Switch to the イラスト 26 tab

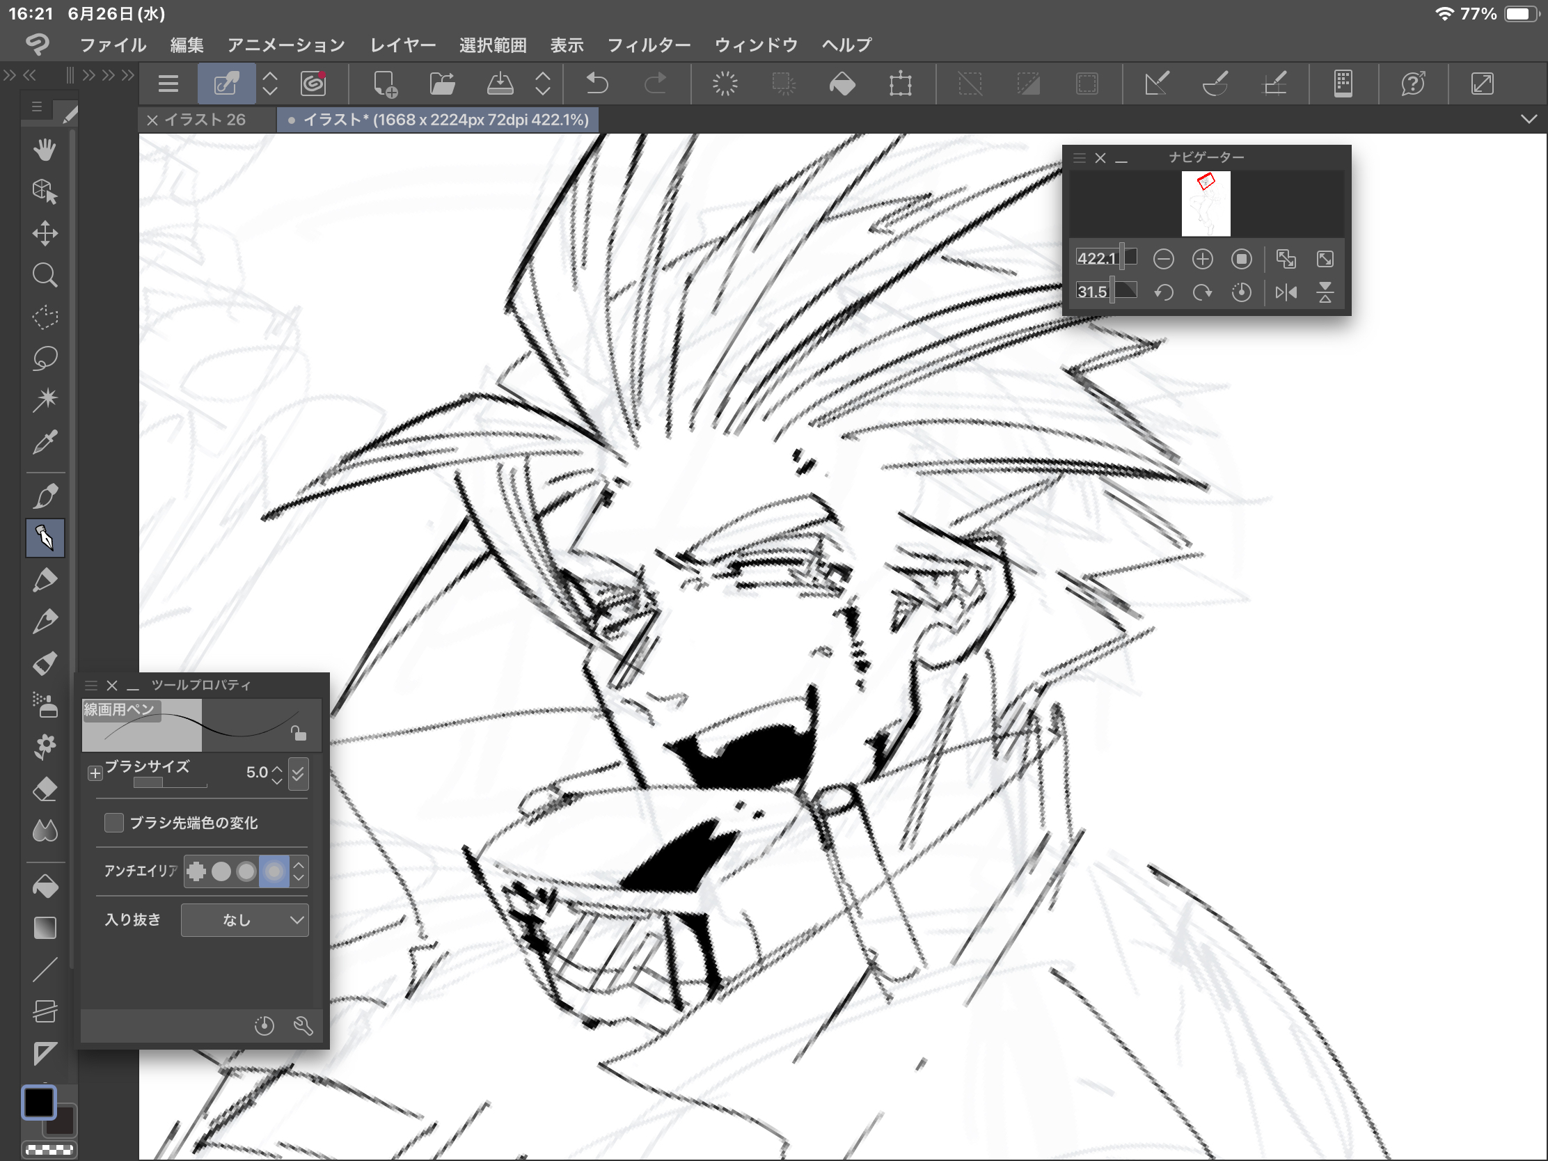[205, 120]
